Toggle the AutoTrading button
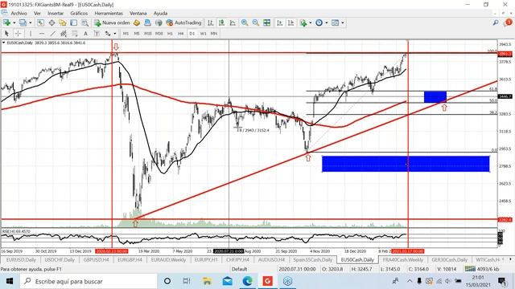The image size is (515, 289). point(183,22)
